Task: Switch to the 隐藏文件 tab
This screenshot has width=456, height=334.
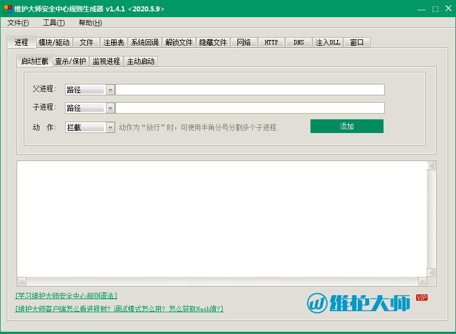Action: [213, 42]
